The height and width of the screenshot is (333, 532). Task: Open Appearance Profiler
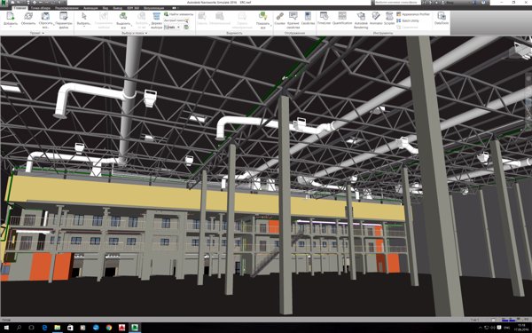point(413,14)
